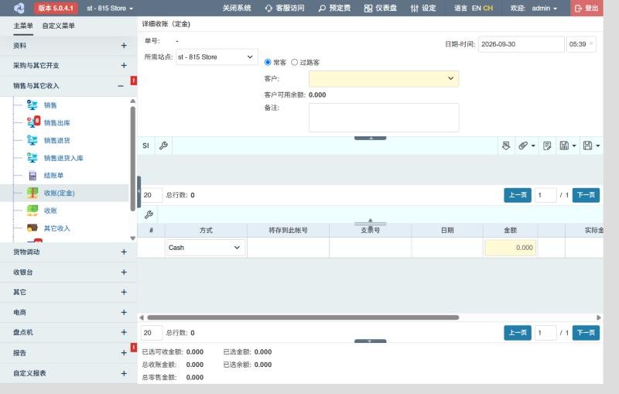Open the st - 815 Store header dropdown
The width and height of the screenshot is (619, 394).
tap(110, 9)
